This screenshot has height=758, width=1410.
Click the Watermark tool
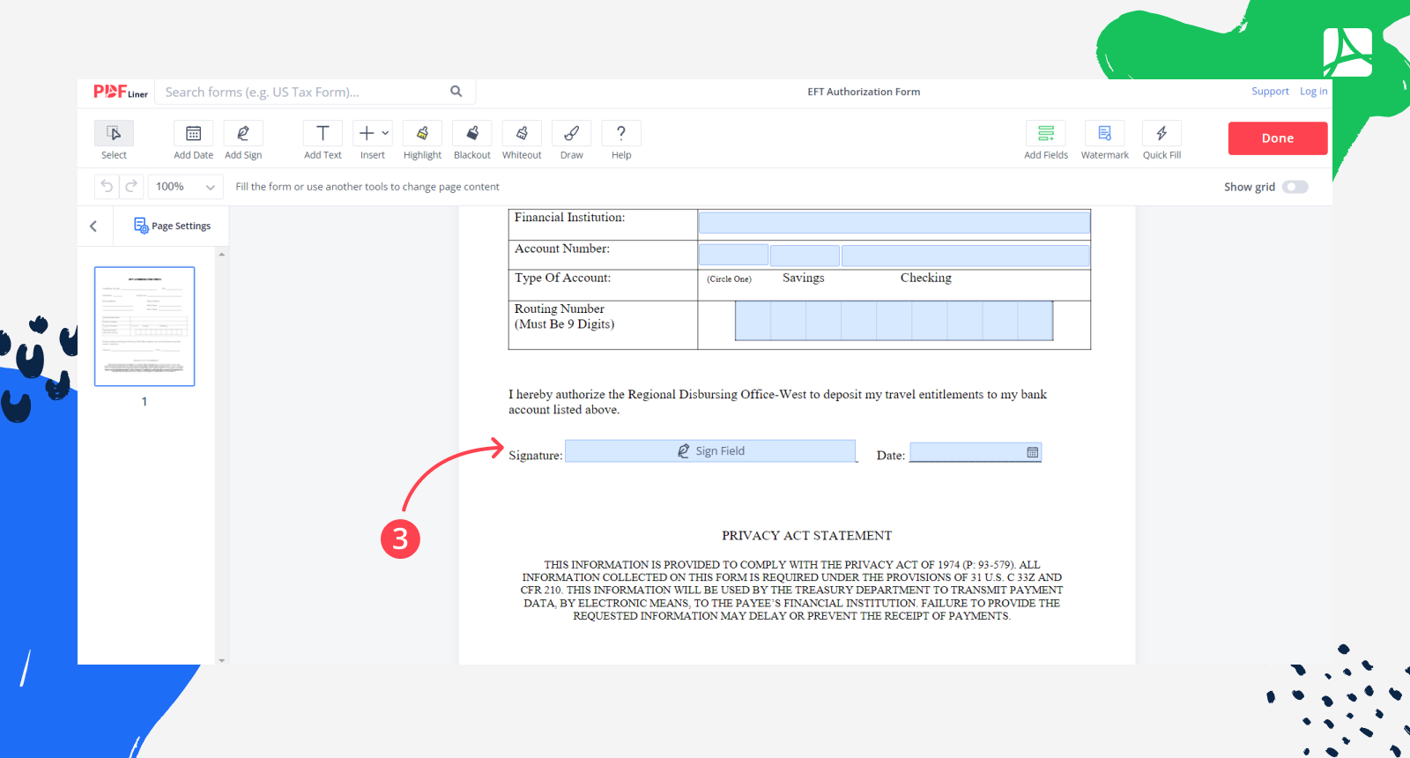click(x=1105, y=141)
